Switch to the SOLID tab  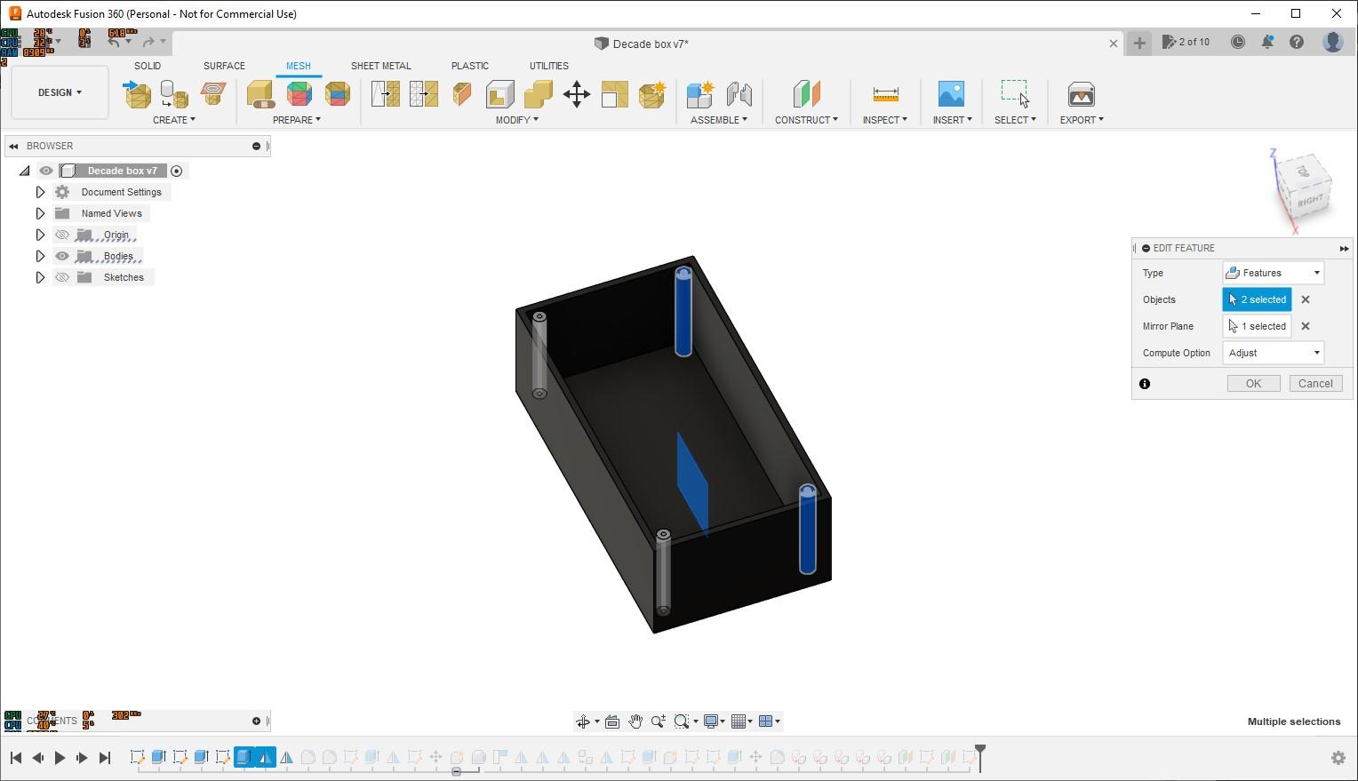click(148, 66)
